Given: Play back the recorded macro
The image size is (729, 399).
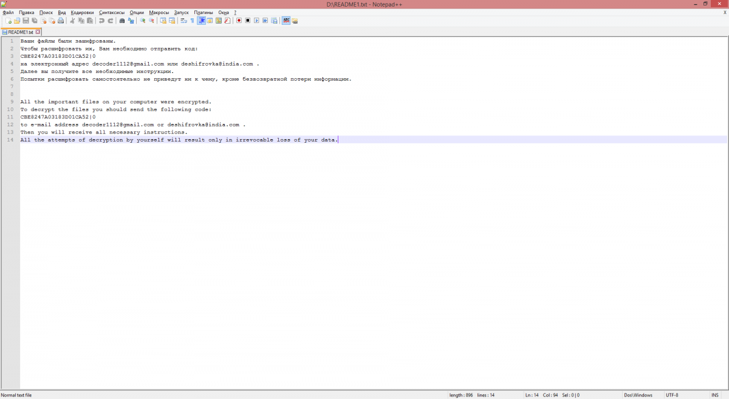Looking at the screenshot, I should click(256, 21).
